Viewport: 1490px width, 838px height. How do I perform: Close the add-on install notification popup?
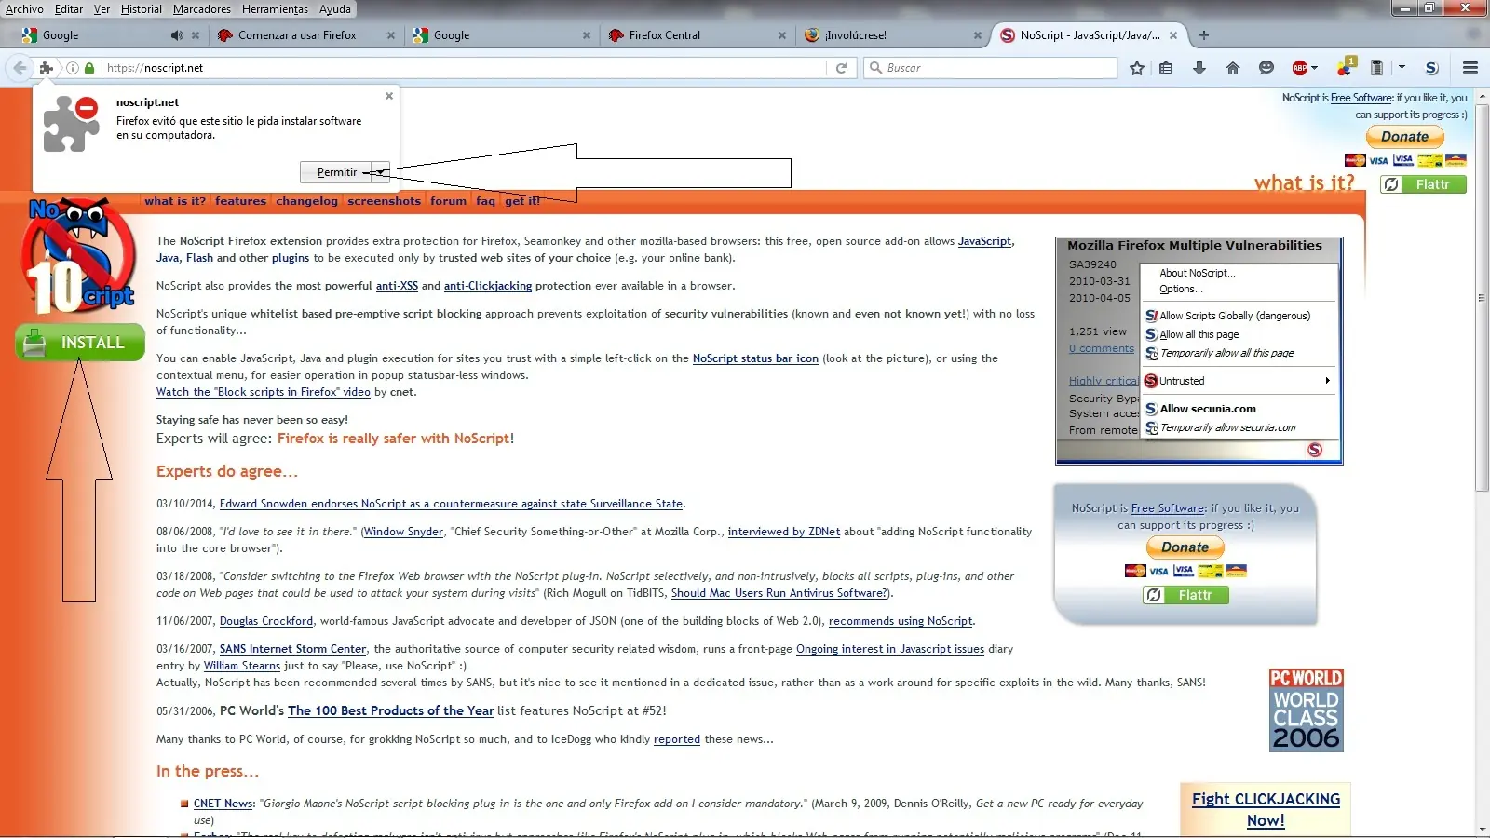[x=389, y=96]
